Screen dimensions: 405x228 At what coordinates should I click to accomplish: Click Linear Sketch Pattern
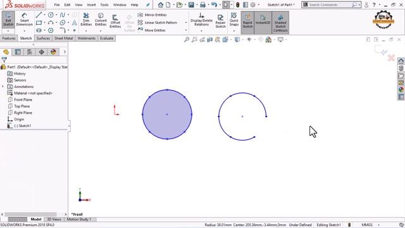point(158,23)
